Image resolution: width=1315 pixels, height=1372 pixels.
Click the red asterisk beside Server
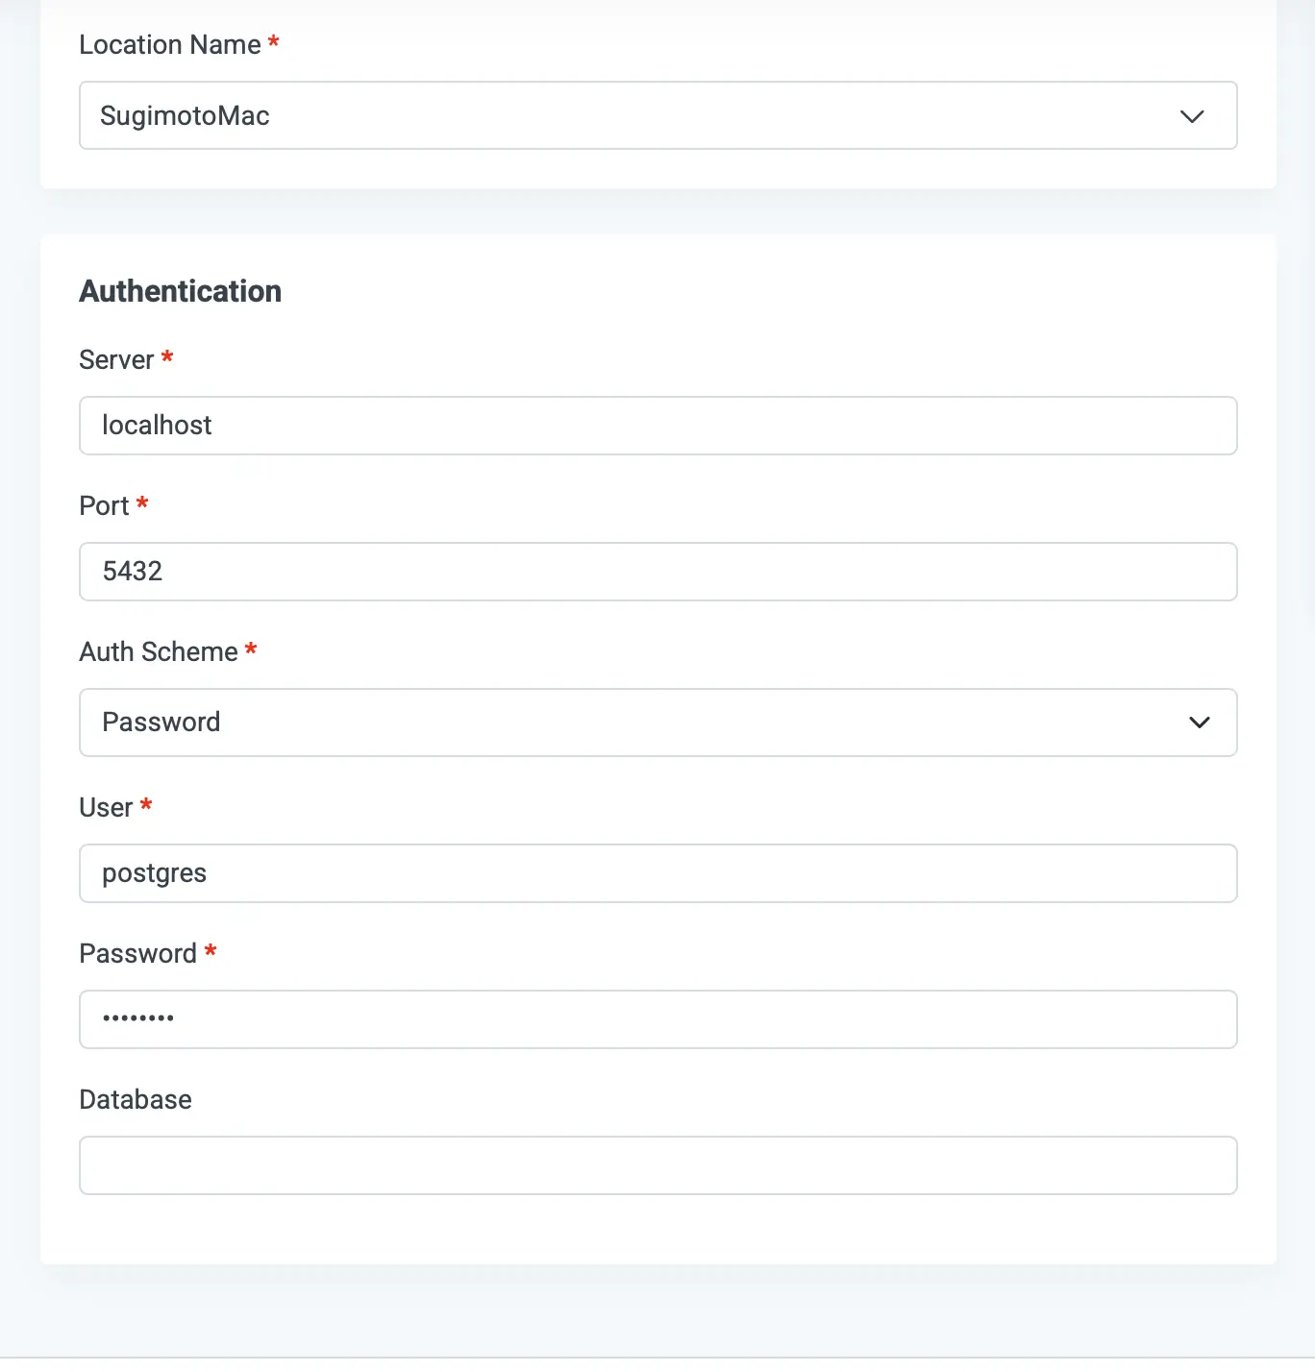click(x=167, y=357)
